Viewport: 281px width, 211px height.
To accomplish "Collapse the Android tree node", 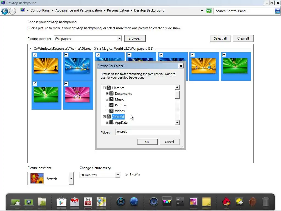I will pyautogui.click(x=104, y=116).
